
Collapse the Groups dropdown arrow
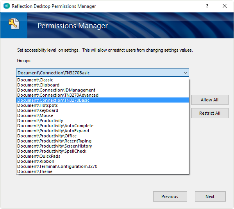point(185,73)
